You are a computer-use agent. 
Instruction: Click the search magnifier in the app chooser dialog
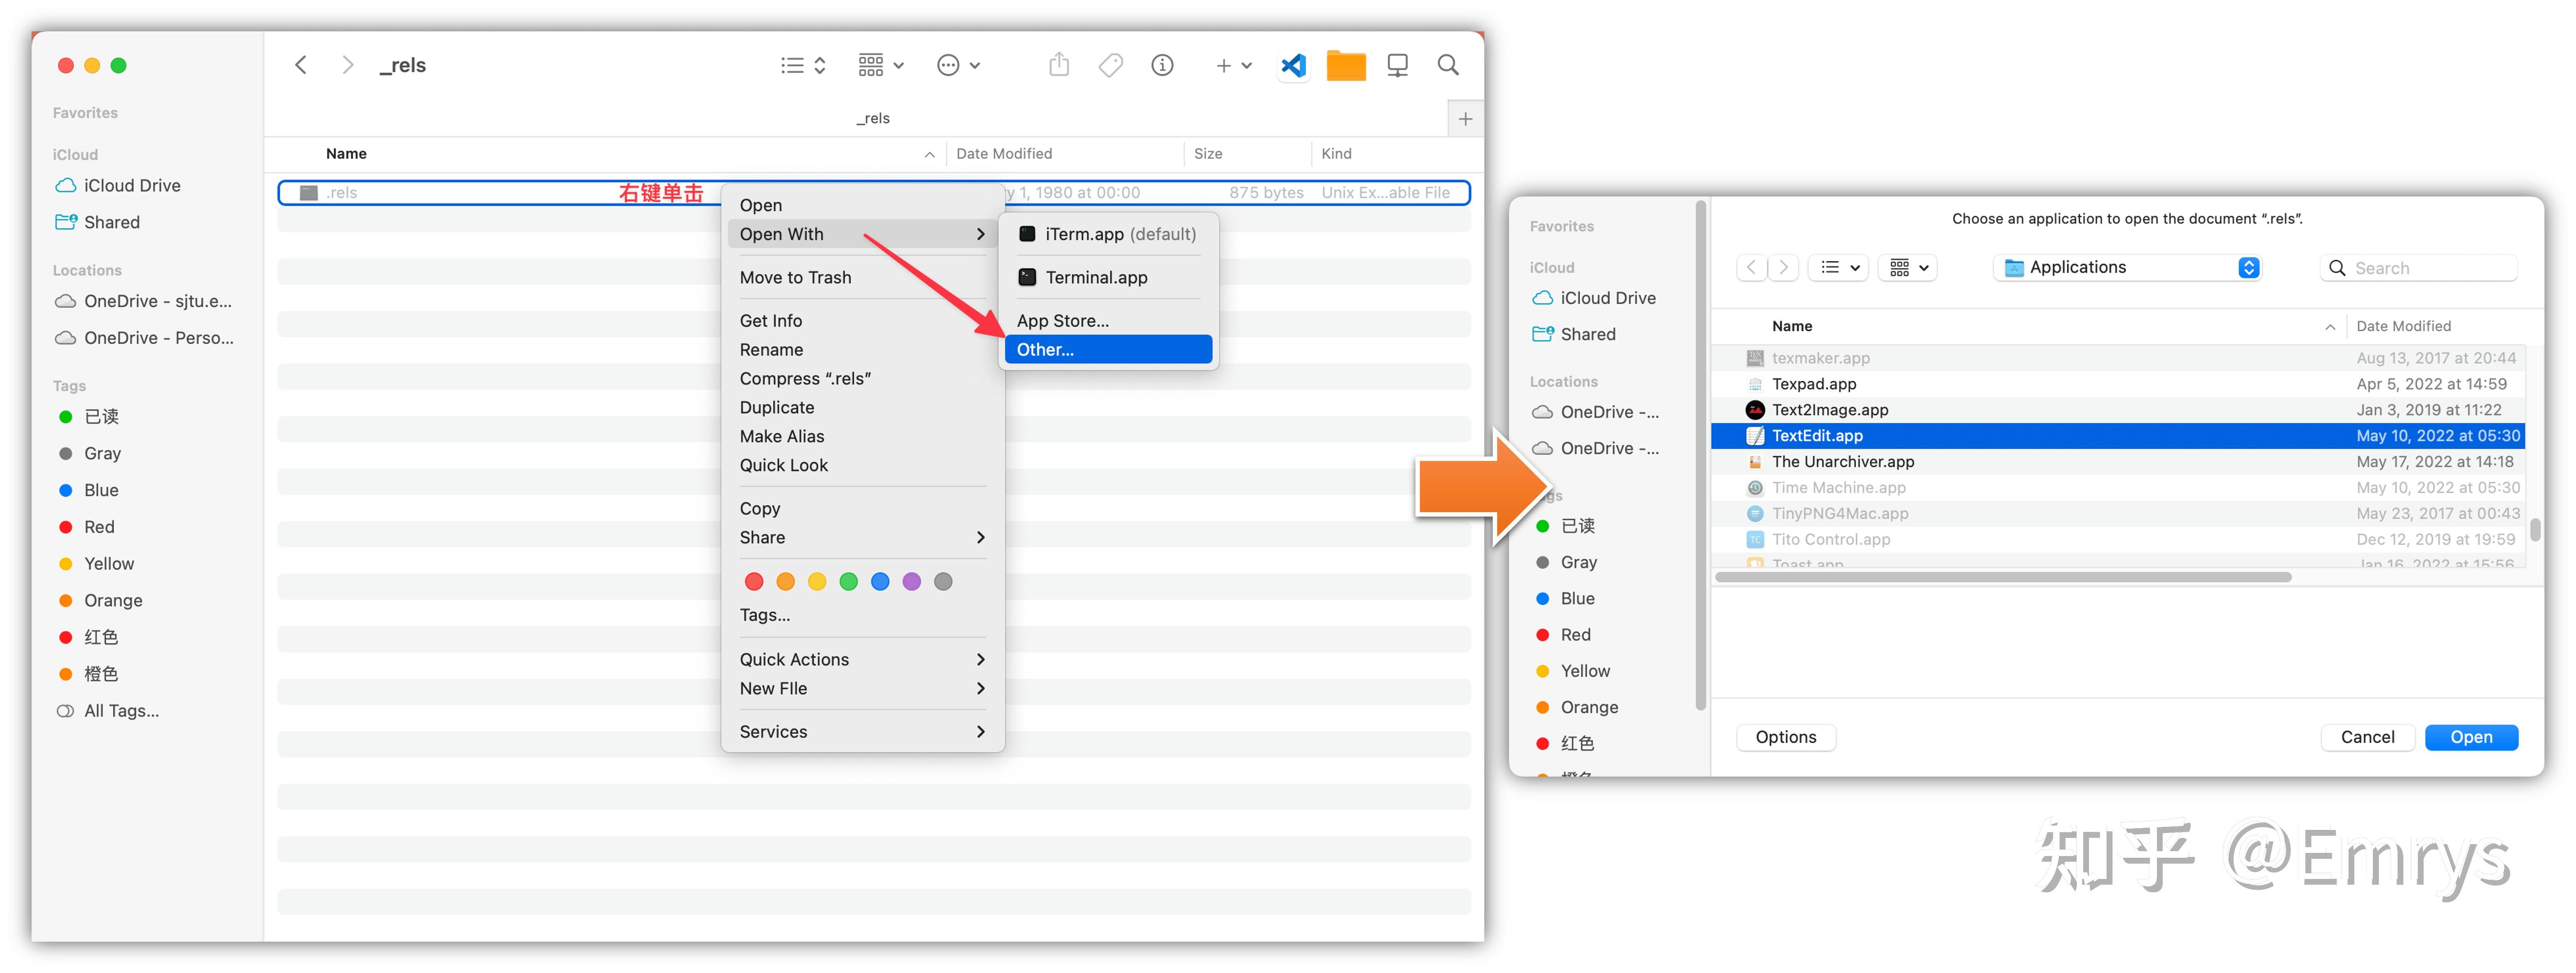[2337, 267]
